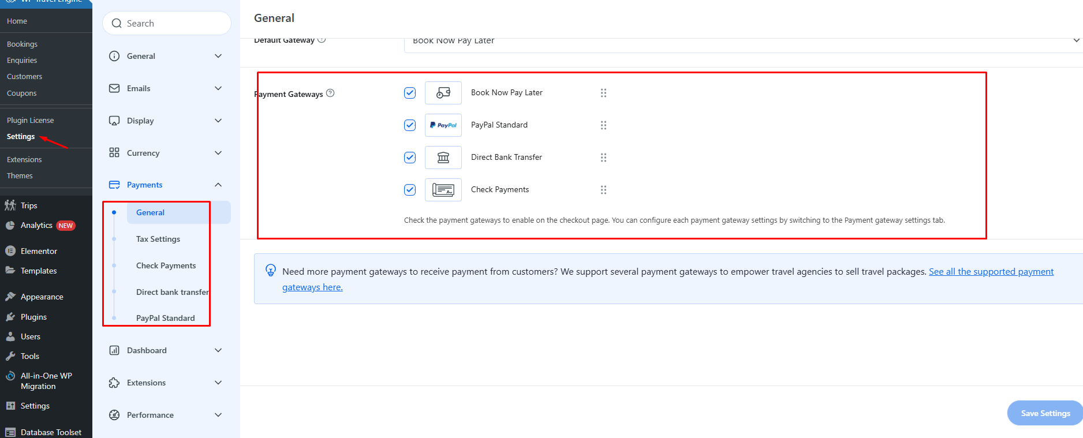Uncheck the PayPal Standard checkbox

click(x=410, y=125)
